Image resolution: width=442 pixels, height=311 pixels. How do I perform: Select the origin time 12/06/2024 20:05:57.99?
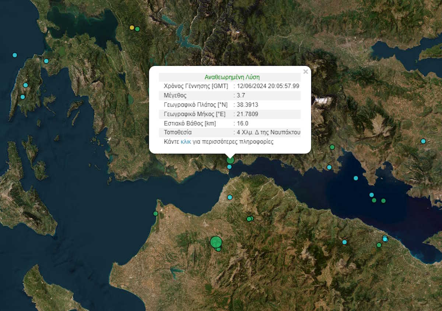tap(268, 86)
